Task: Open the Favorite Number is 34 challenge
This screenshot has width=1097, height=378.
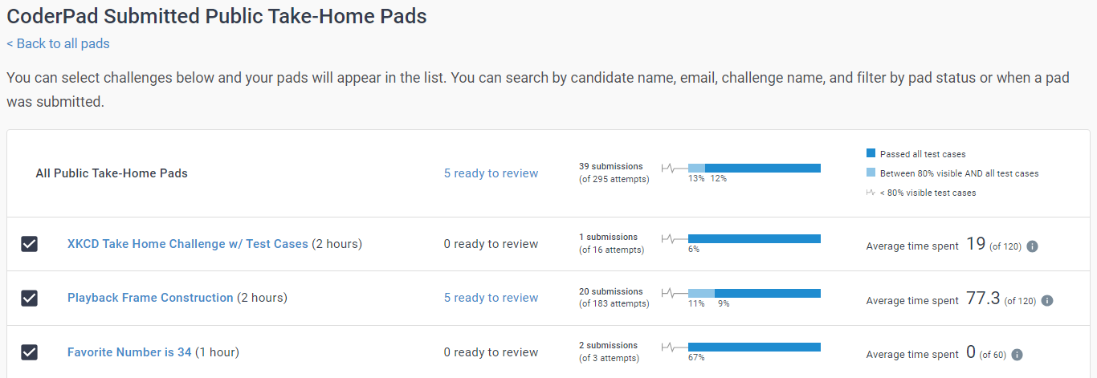Action: 129,352
